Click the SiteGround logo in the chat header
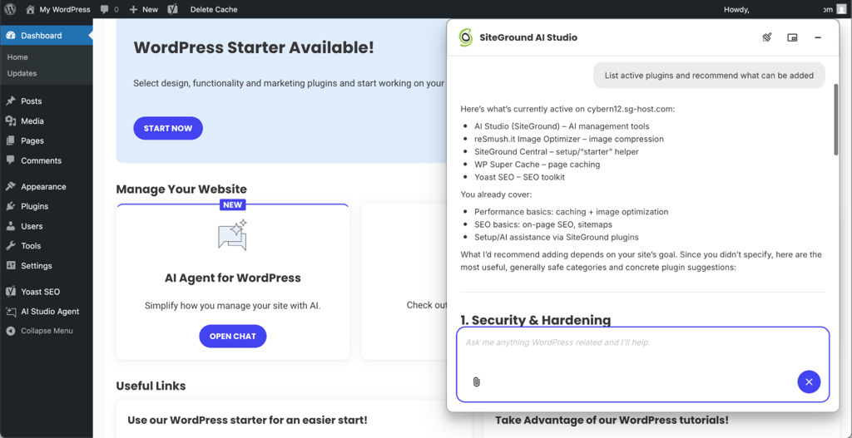The image size is (852, 438). pyautogui.click(x=466, y=37)
